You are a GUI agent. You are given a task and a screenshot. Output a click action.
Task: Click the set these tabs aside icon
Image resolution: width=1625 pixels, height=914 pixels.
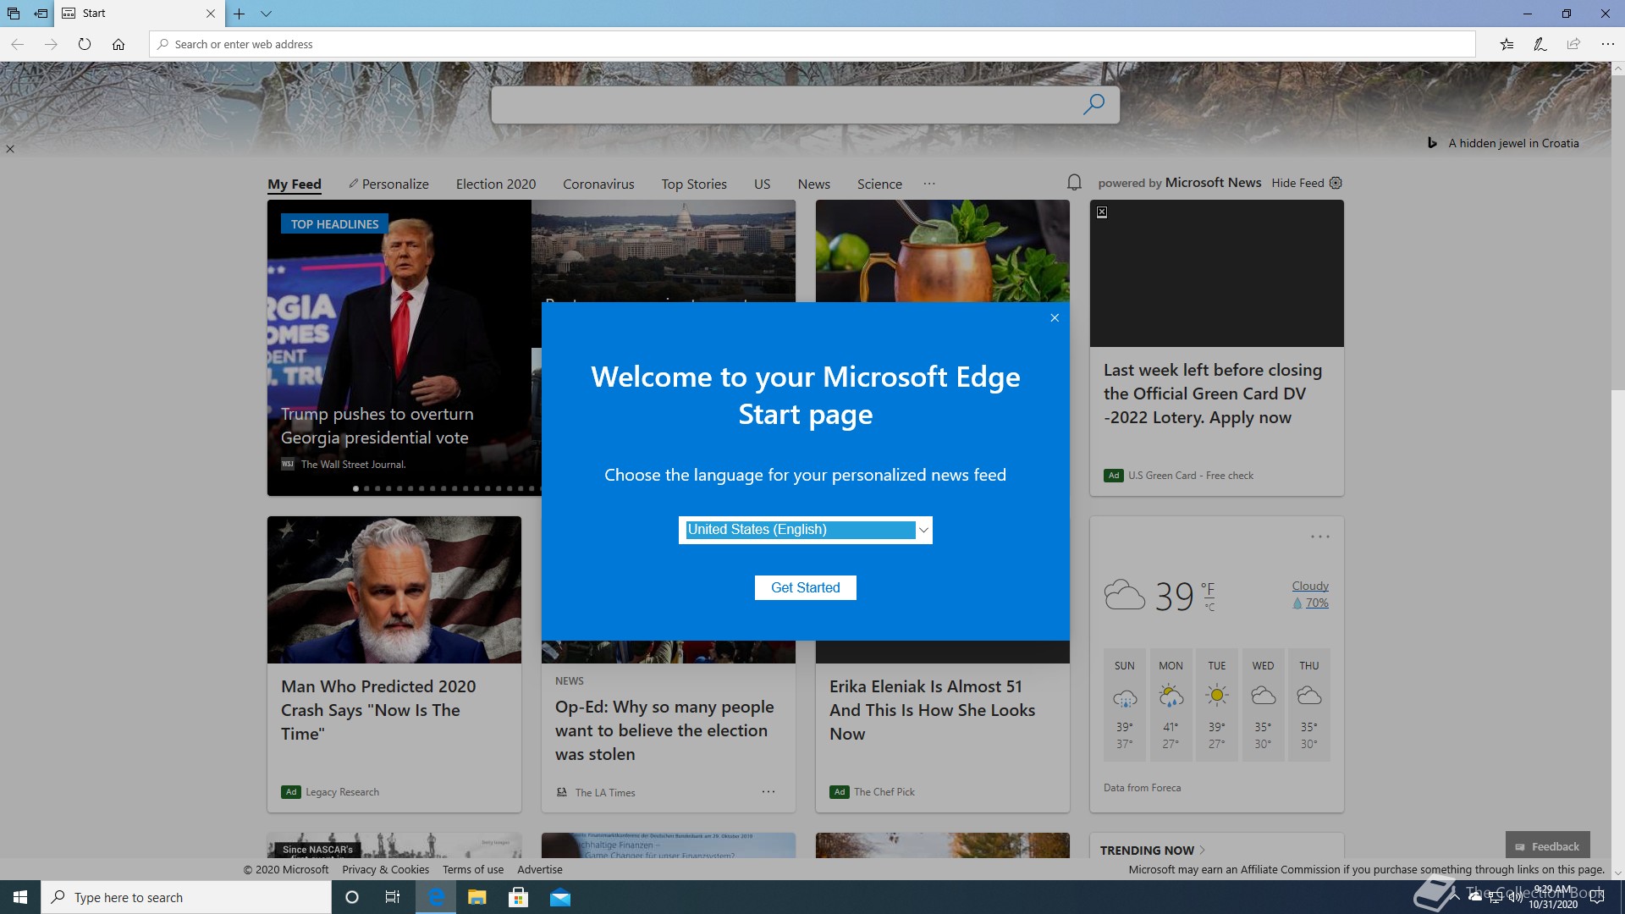pos(41,14)
